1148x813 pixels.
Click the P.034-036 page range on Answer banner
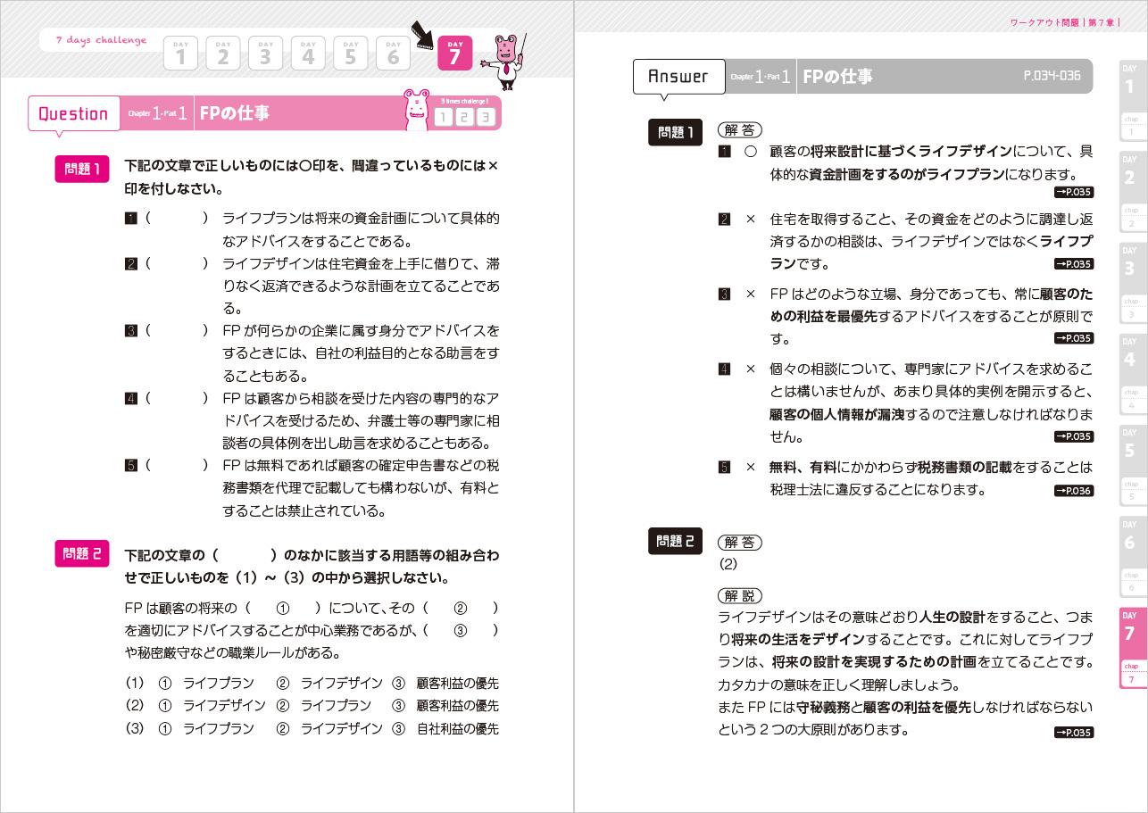[x=1052, y=77]
